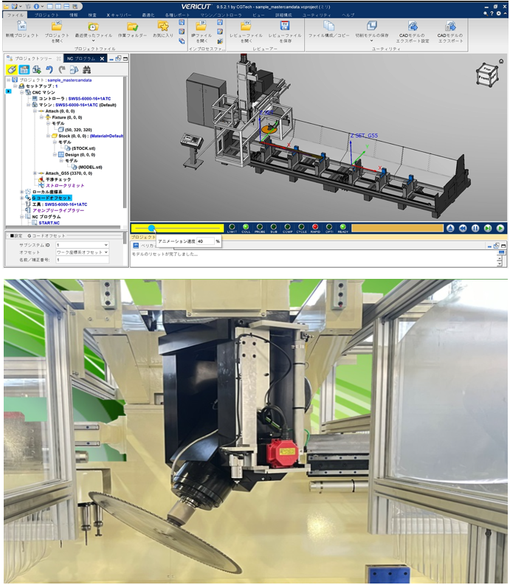This screenshot has width=510, height=585.
Task: Toggle the SUB status indicator
Action: [274, 226]
